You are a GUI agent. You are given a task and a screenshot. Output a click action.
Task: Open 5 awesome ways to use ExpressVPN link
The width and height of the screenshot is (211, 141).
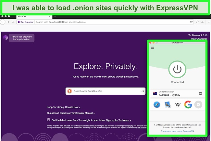pos(177,131)
